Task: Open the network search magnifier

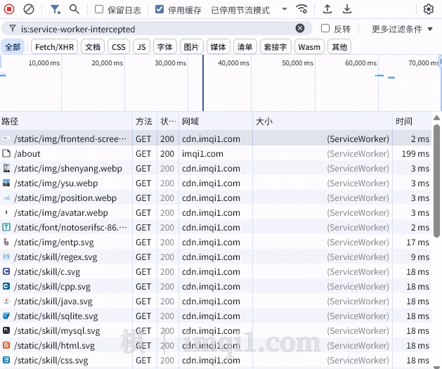Action: point(74,9)
